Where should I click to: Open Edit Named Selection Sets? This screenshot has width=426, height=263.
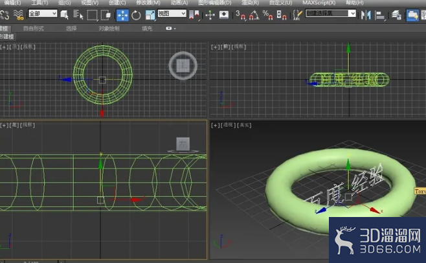tap(298, 15)
